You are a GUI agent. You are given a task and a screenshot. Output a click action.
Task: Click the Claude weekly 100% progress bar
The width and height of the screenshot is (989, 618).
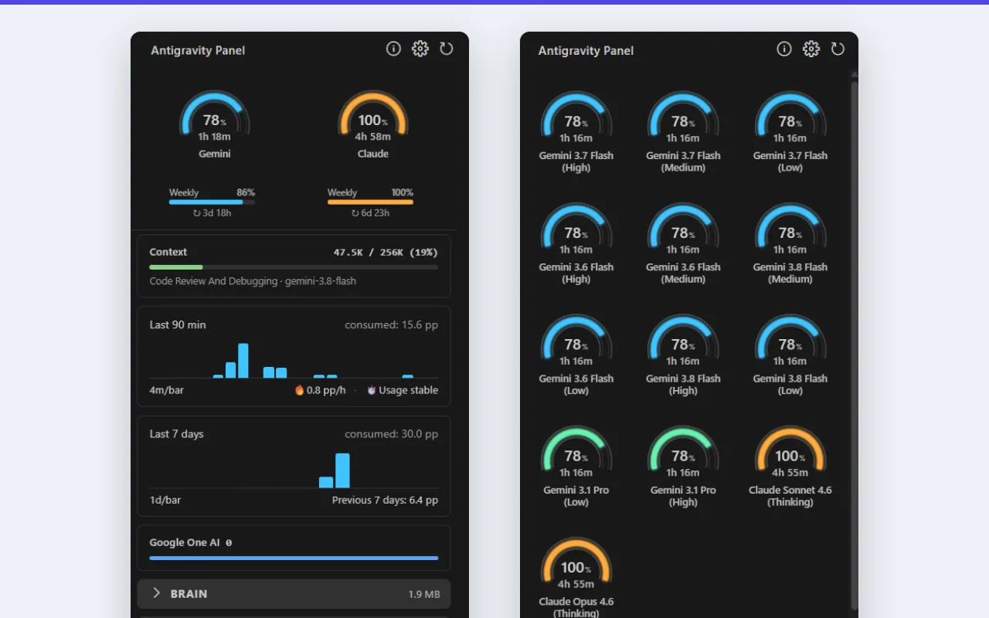pos(370,202)
